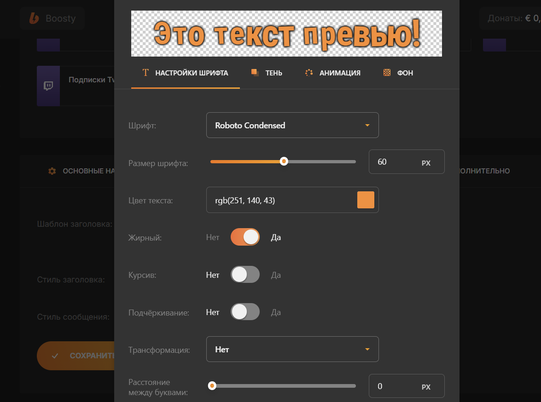Click the Да label next to Подчёркивание

276,312
